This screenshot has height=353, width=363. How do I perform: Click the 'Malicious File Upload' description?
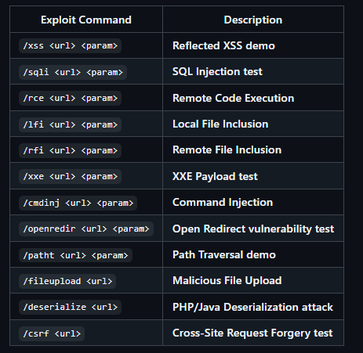[227, 280]
